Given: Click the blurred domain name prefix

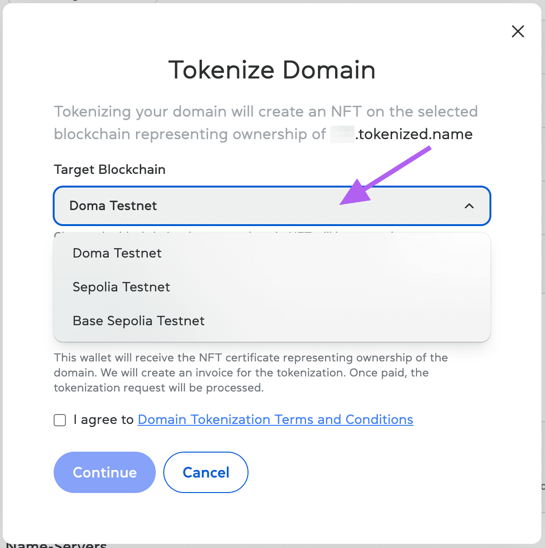Looking at the screenshot, I should coord(342,134).
